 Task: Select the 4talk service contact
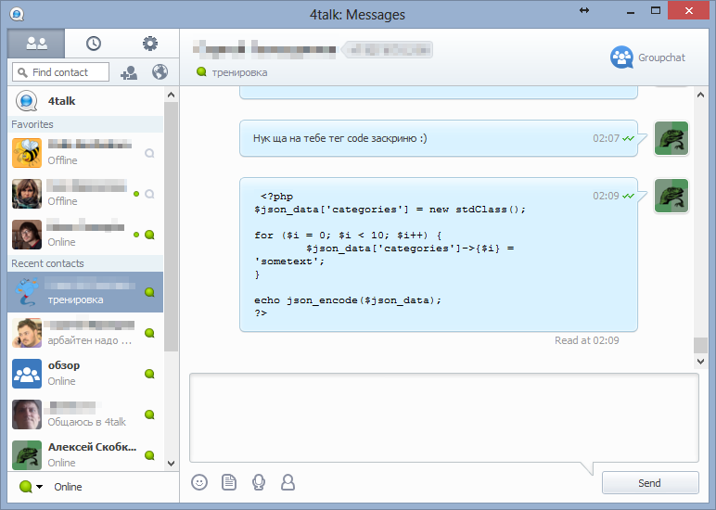[85, 101]
